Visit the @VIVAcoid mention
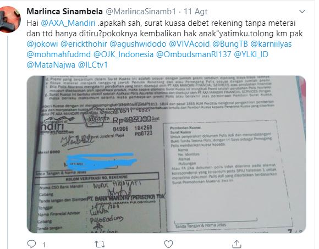 pos(189,44)
